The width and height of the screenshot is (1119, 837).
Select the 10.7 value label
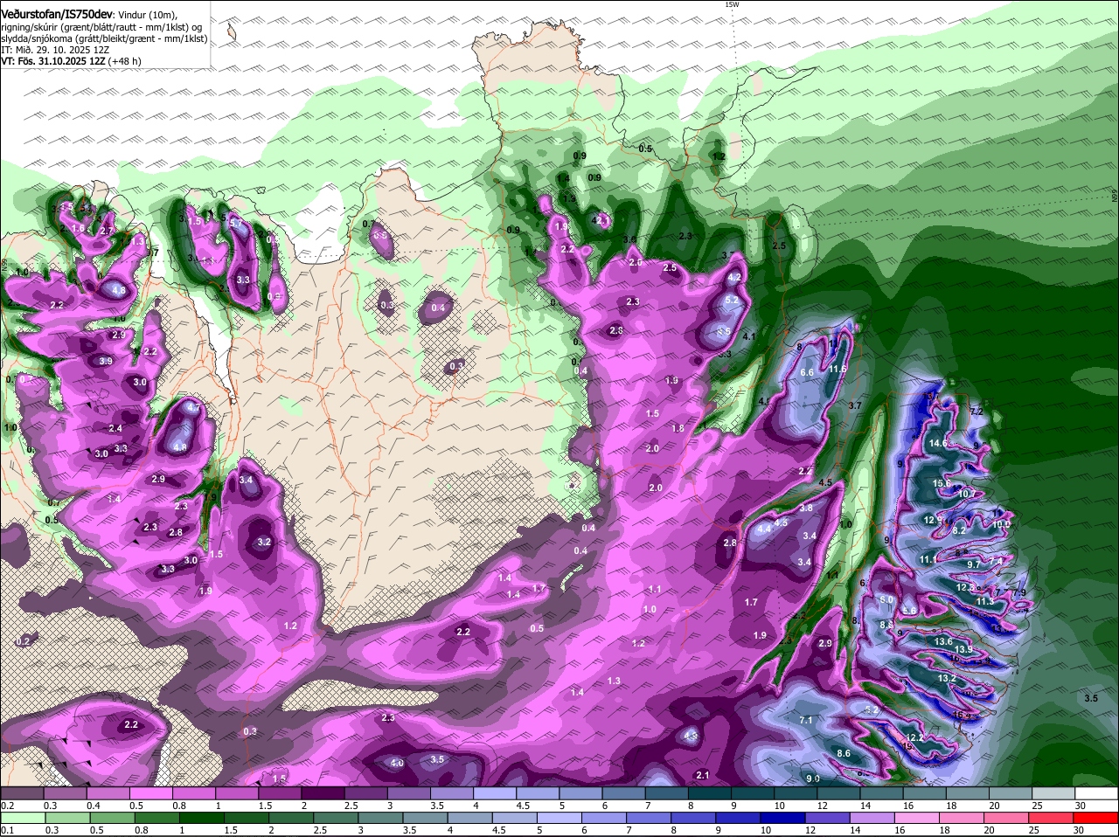[967, 495]
